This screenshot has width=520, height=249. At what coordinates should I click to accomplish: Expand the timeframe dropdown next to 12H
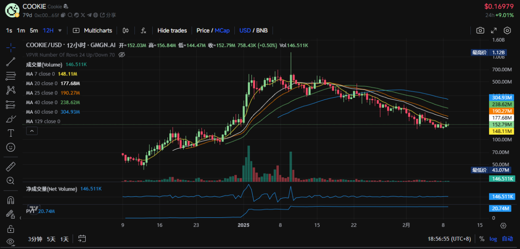[x=60, y=30]
